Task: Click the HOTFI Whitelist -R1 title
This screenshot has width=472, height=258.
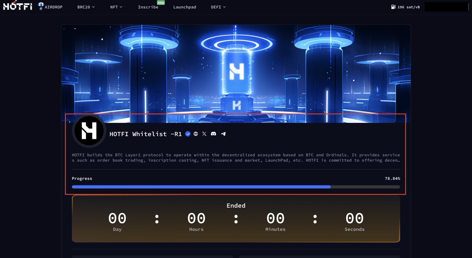Action: click(x=146, y=134)
